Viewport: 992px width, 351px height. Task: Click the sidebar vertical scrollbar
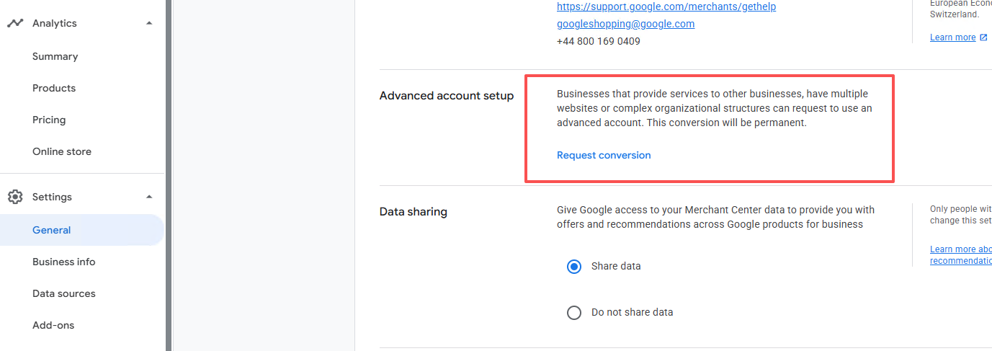pyautogui.click(x=169, y=175)
